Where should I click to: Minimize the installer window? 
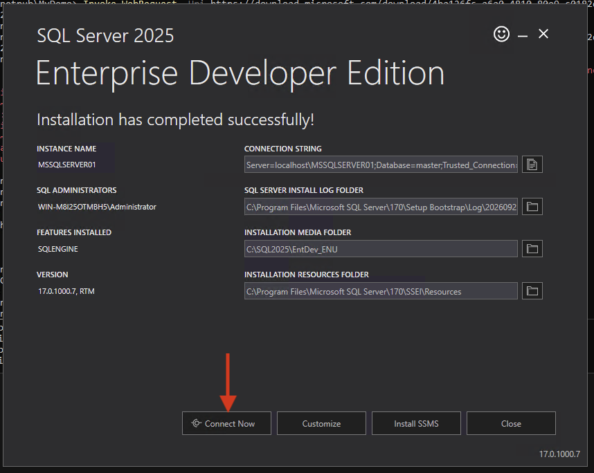tap(523, 36)
